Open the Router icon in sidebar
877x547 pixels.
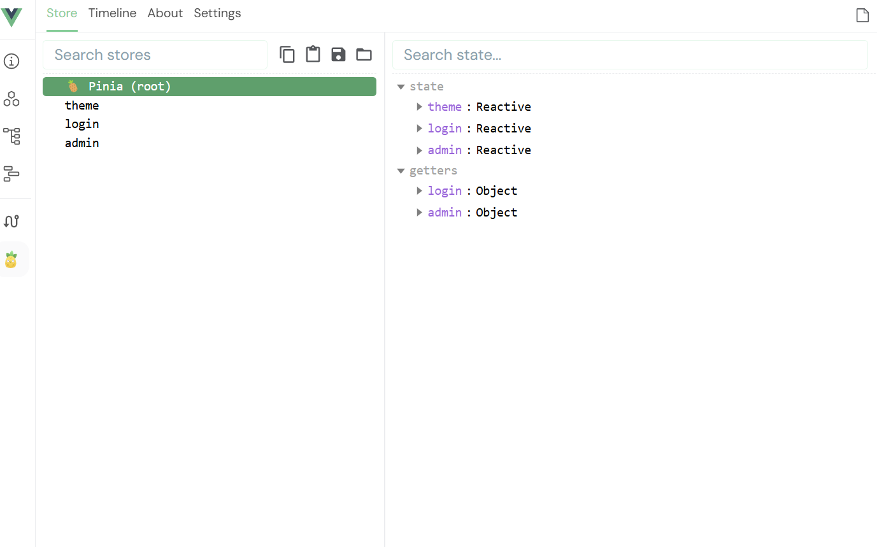tap(11, 222)
